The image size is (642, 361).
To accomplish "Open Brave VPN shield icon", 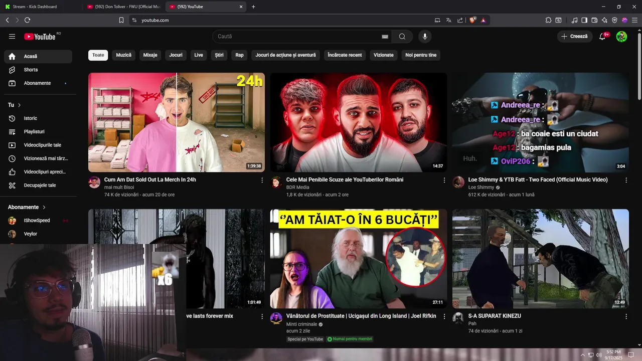I will click(x=614, y=20).
